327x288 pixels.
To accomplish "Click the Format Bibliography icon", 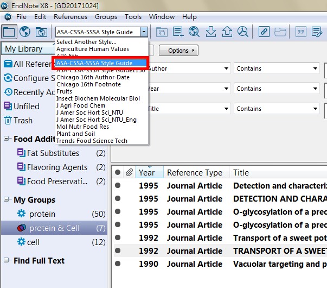I will [317, 32].
